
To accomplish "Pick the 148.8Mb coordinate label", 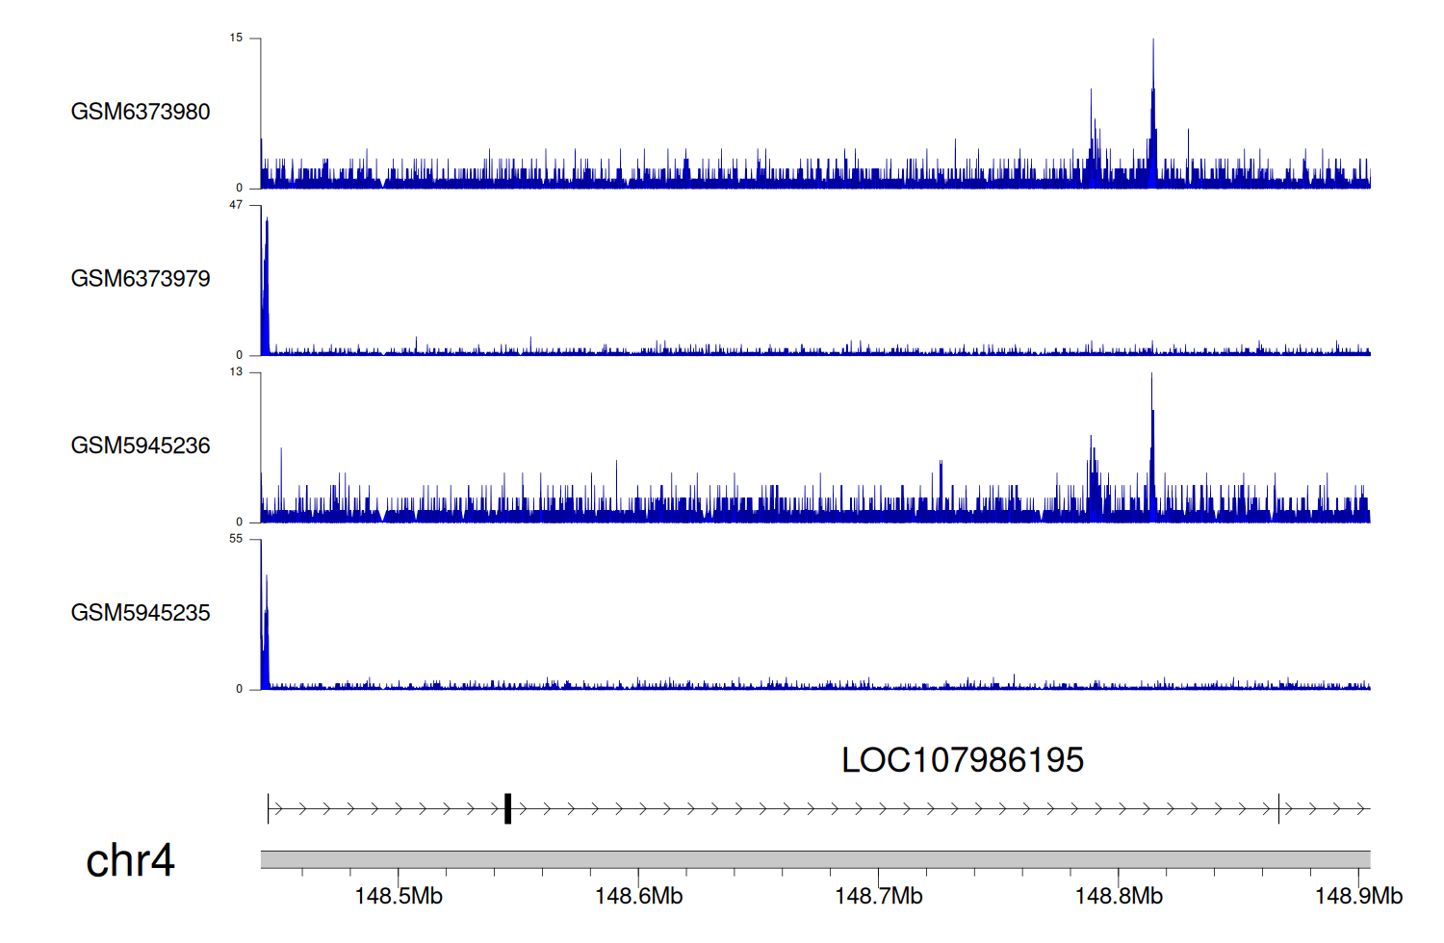I will click(1119, 896).
